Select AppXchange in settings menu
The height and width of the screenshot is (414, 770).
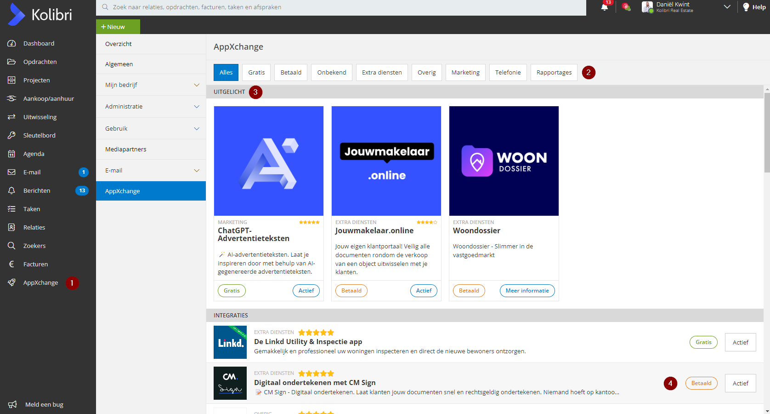point(151,191)
